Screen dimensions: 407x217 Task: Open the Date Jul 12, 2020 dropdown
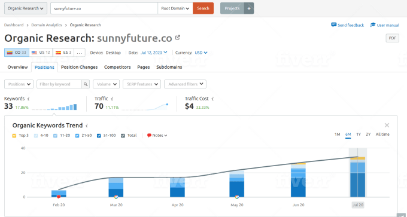point(154,53)
